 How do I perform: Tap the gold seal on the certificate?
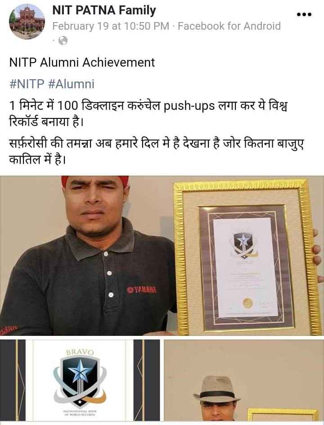click(247, 303)
